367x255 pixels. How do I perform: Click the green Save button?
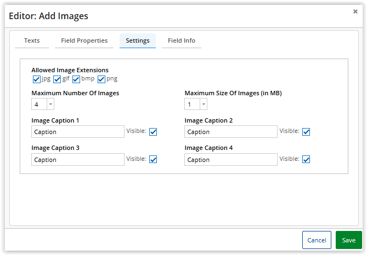[x=349, y=240]
